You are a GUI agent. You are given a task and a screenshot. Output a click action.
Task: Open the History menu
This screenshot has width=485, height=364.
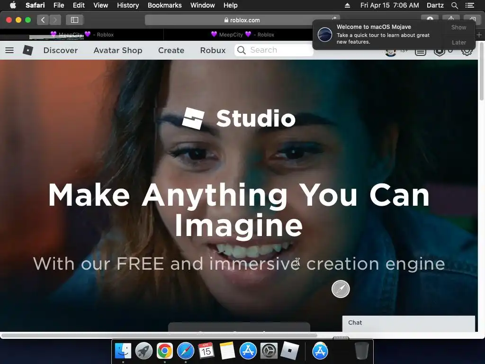(x=128, y=5)
